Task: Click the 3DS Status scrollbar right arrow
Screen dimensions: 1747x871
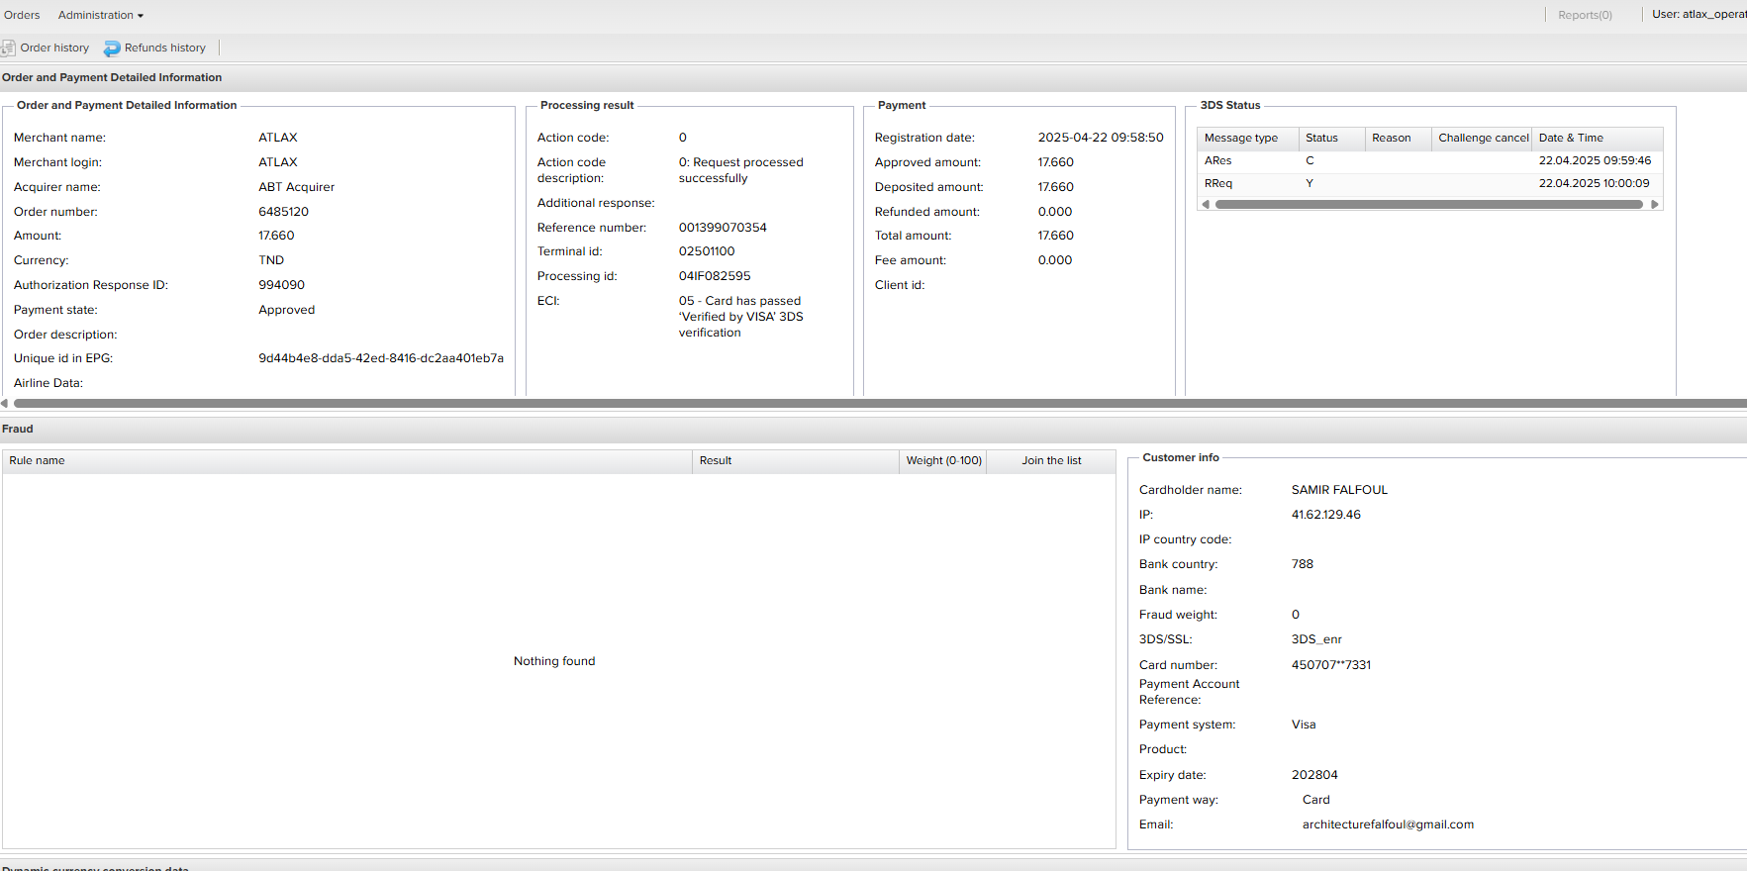Action: pos(1654,205)
